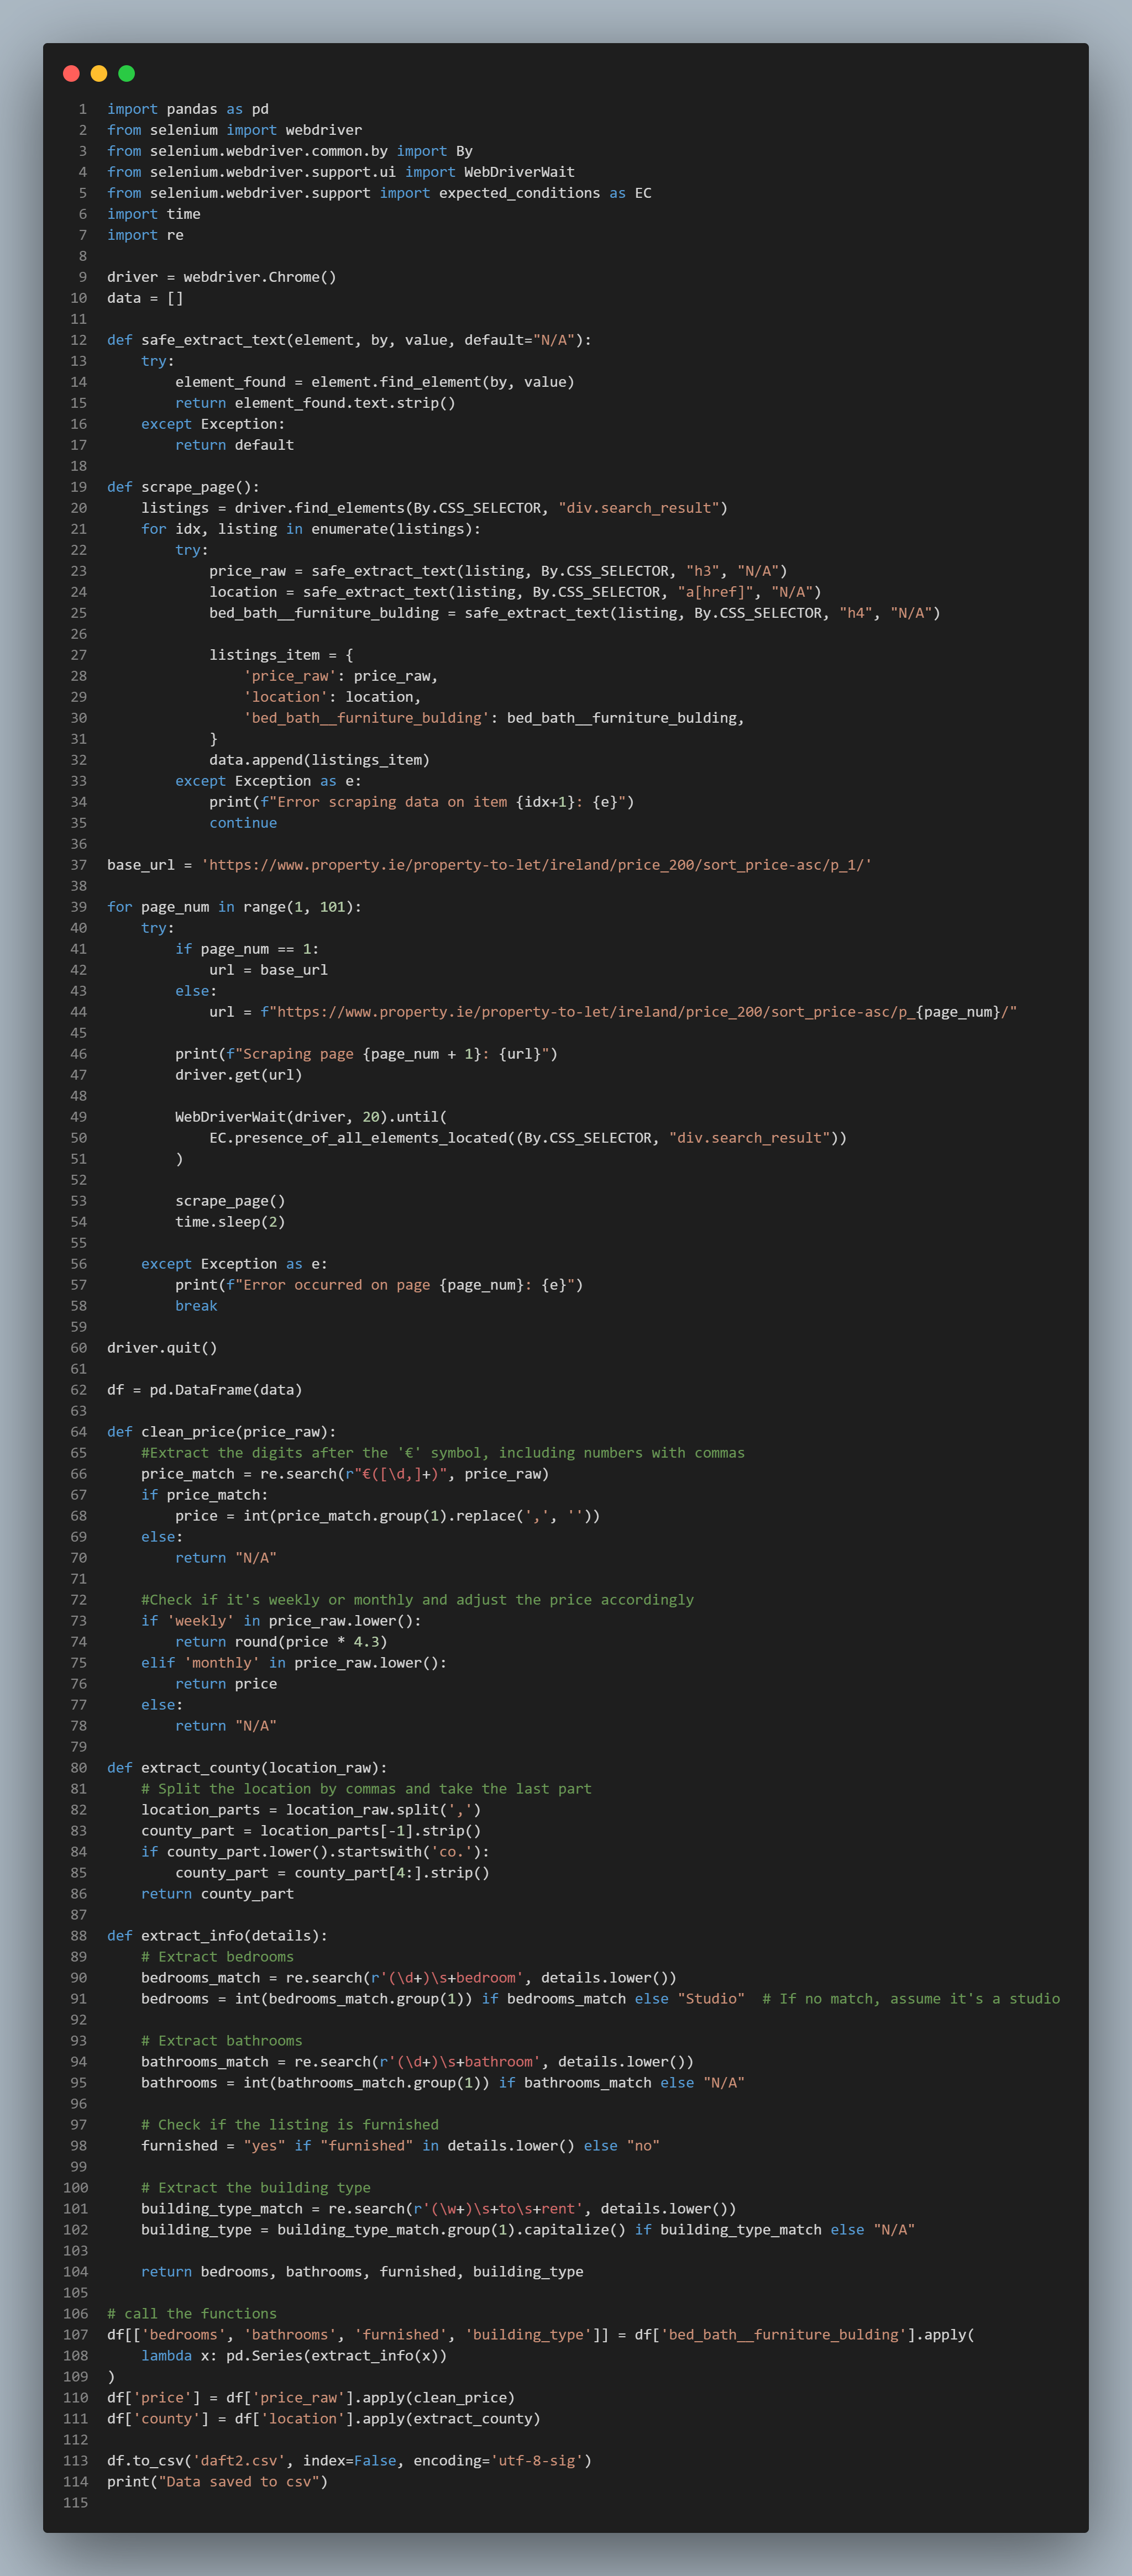Click the assume it's a studio comment
This screenshot has width=1132, height=2576.
911,1999
